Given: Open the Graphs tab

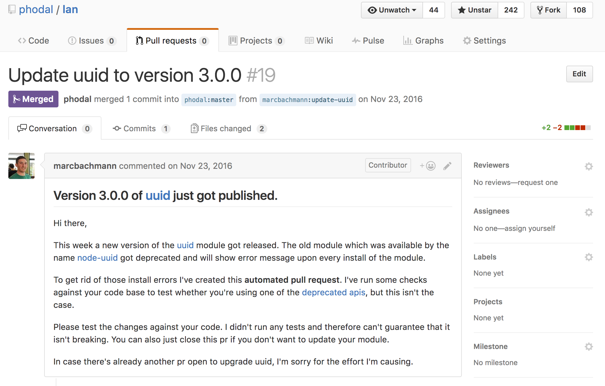Looking at the screenshot, I should point(423,41).
